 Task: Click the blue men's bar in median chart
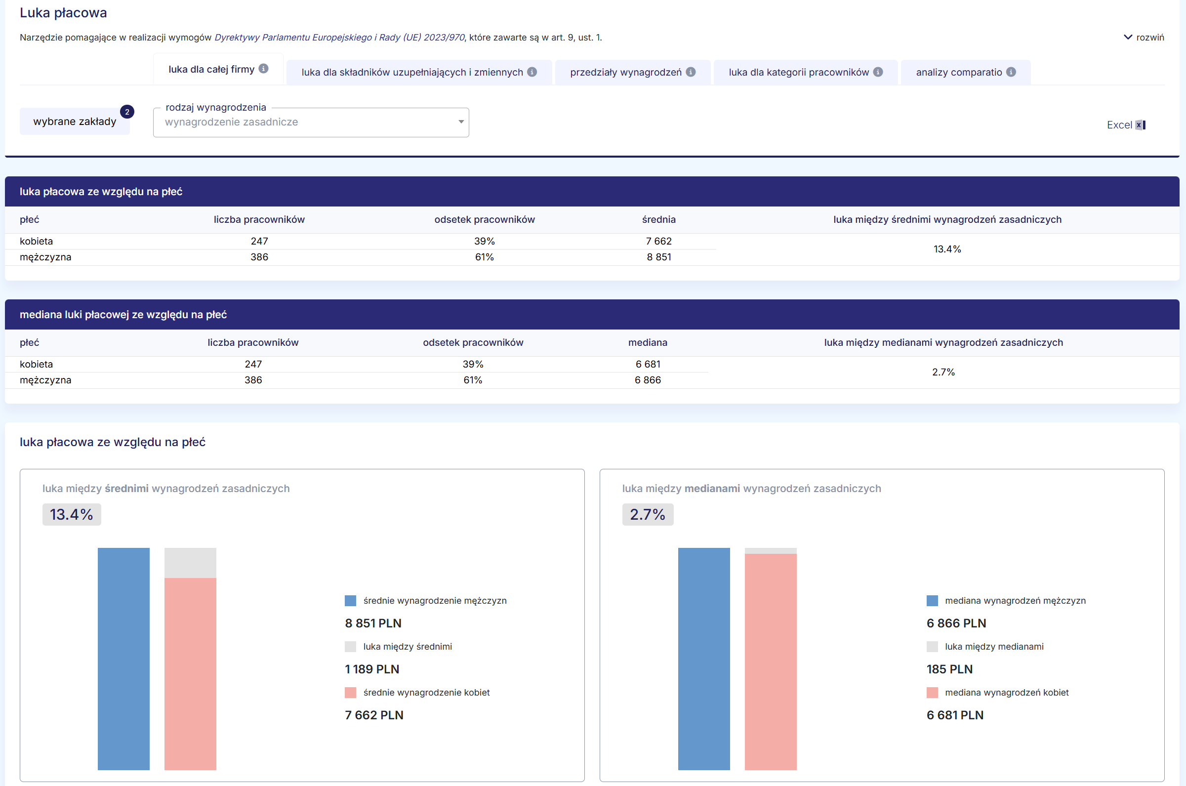(703, 658)
